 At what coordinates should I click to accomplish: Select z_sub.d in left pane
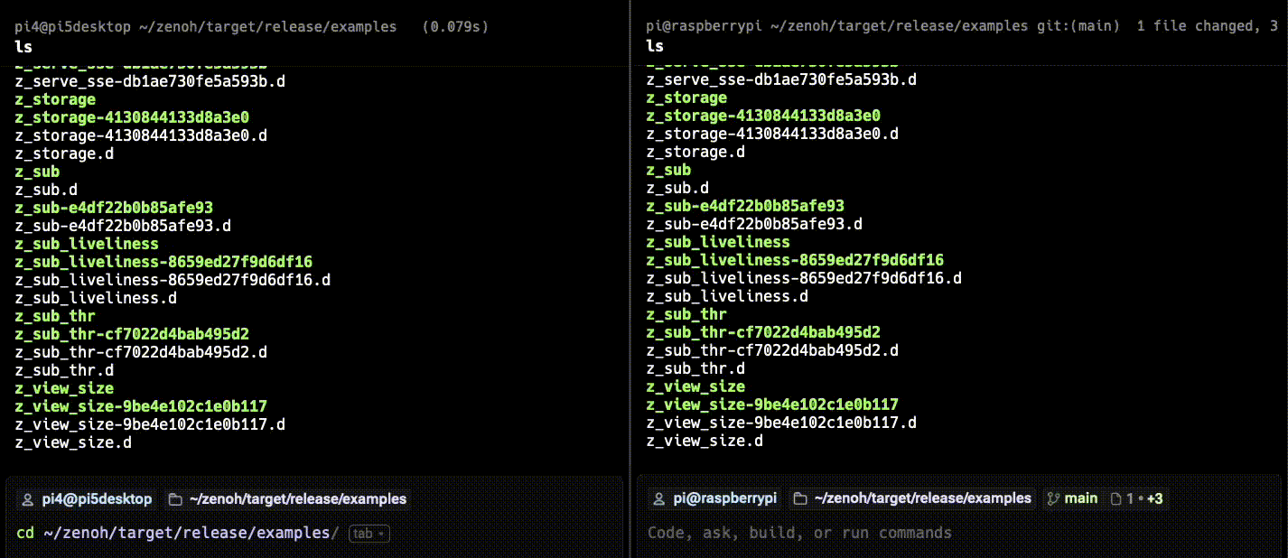(46, 190)
